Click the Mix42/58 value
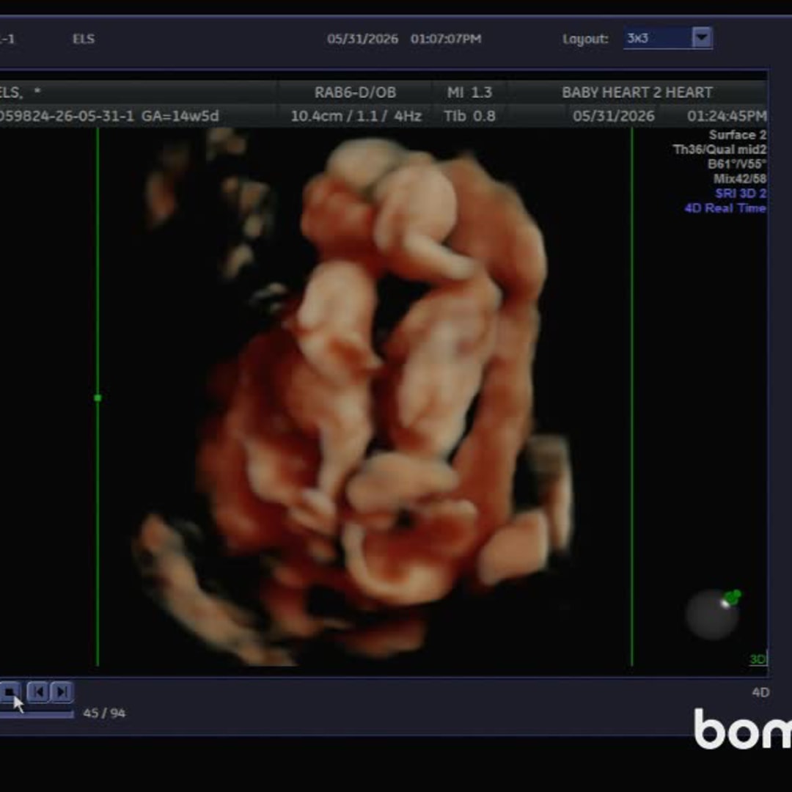 [739, 179]
